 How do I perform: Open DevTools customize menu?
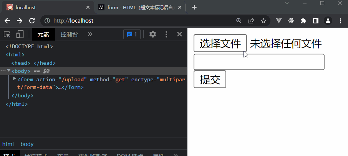click(166, 34)
